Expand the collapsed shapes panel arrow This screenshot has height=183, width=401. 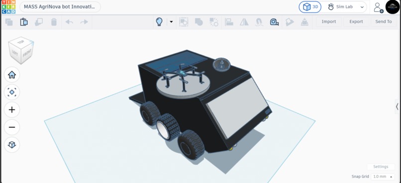[x=397, y=106]
